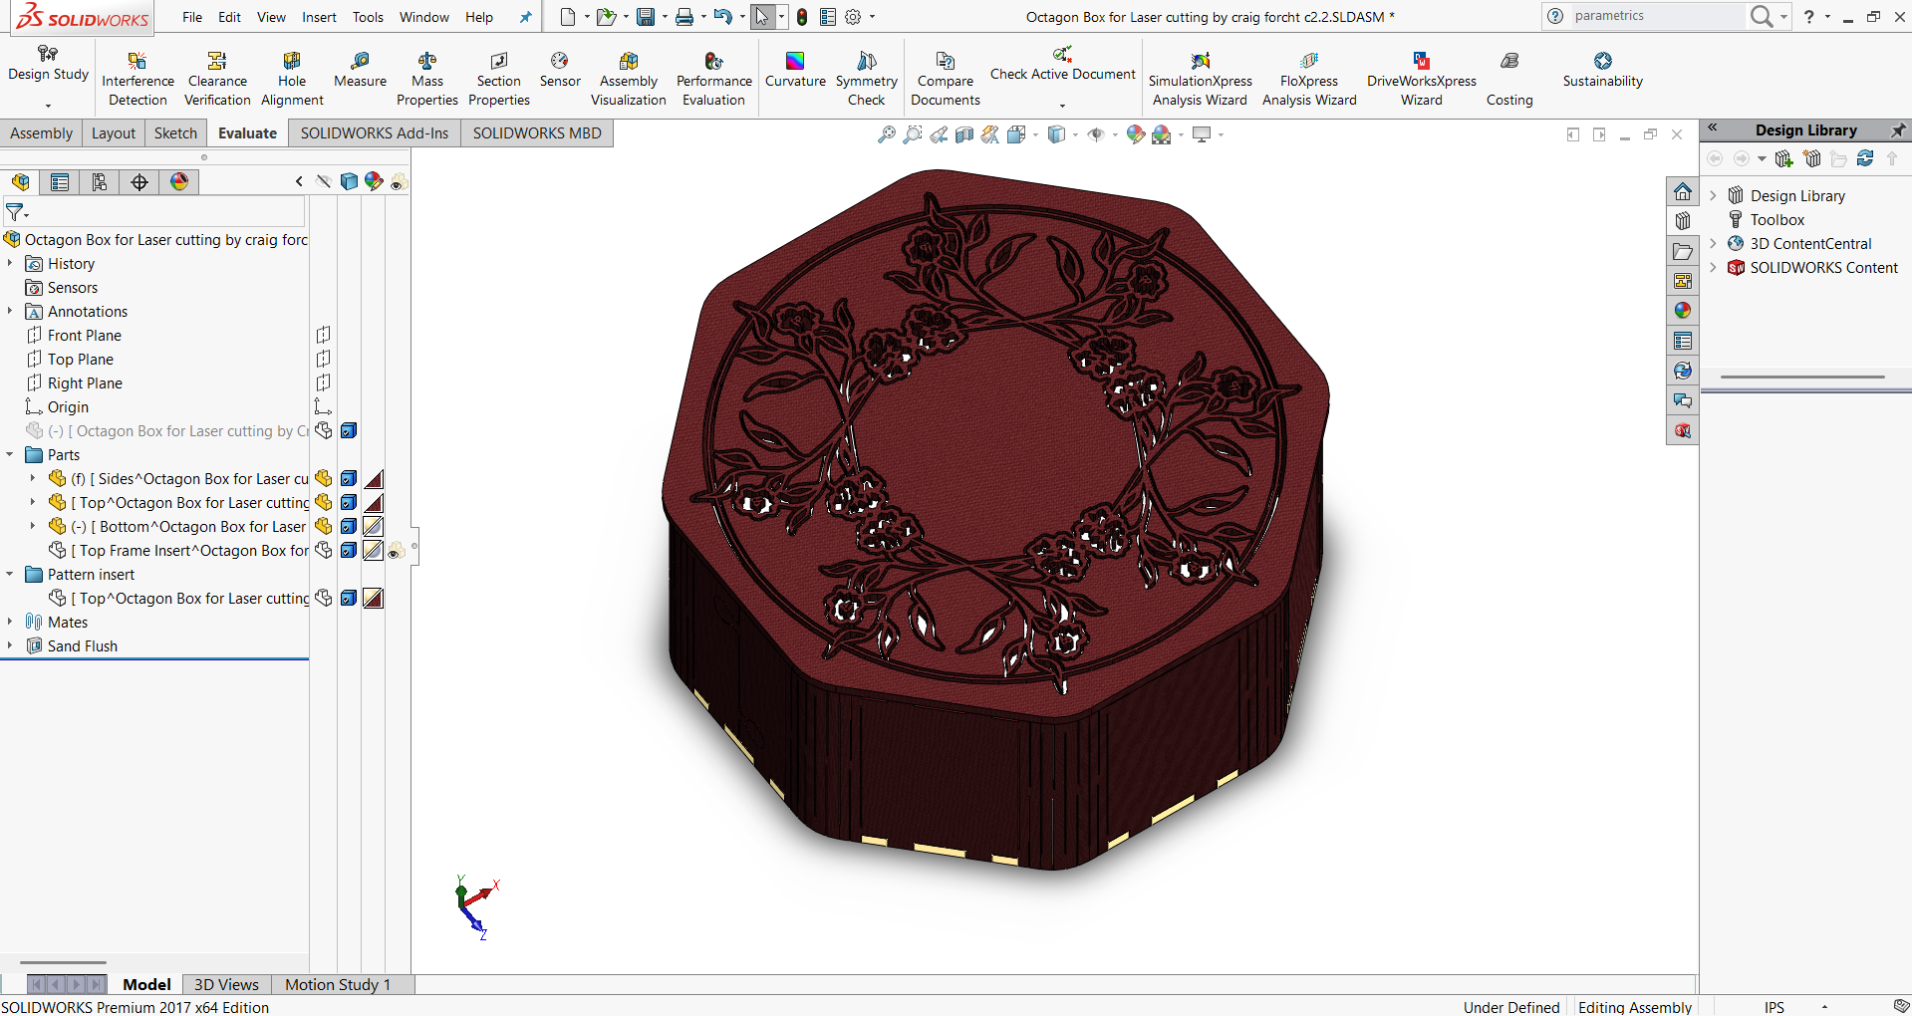
Task: Launch FloXpress Analysis Wizard
Action: [1309, 79]
